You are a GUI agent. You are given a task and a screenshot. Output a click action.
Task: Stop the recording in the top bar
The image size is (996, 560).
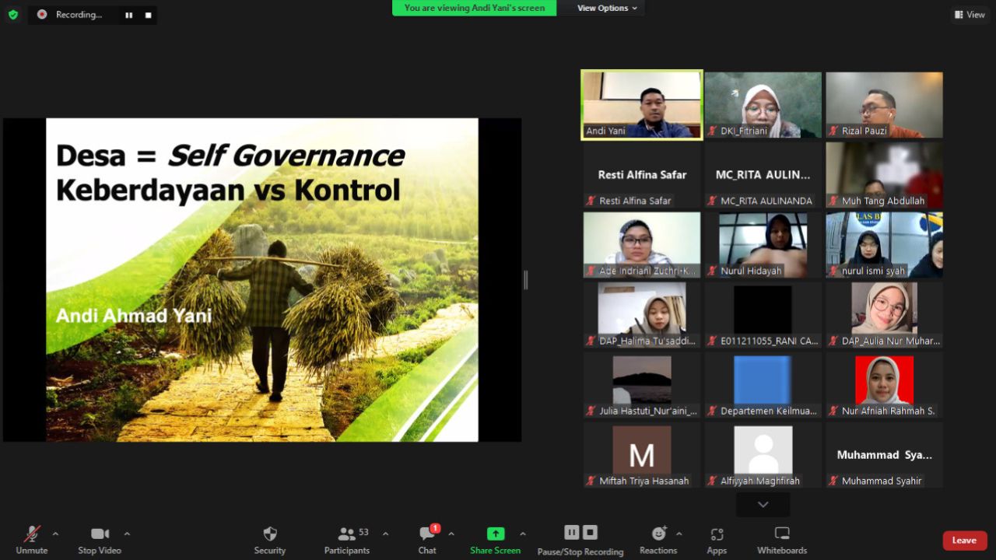click(148, 15)
